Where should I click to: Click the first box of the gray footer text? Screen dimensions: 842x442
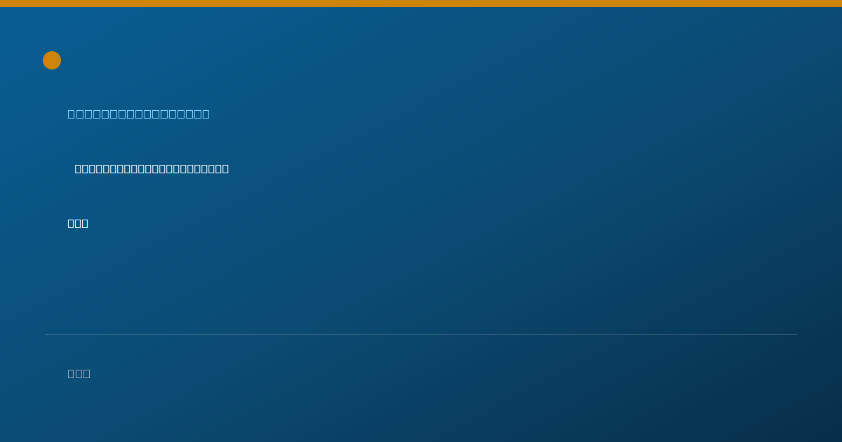click(x=71, y=373)
